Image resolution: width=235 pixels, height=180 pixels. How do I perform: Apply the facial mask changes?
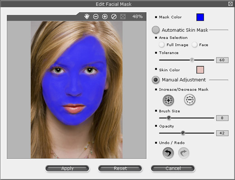click(x=67, y=169)
